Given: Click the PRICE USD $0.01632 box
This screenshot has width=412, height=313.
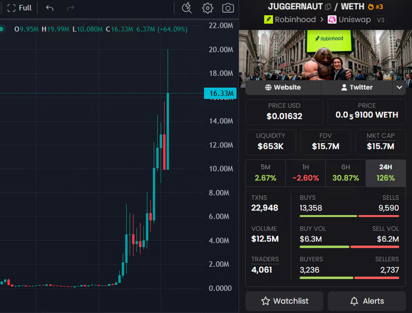Looking at the screenshot, I should (284, 112).
